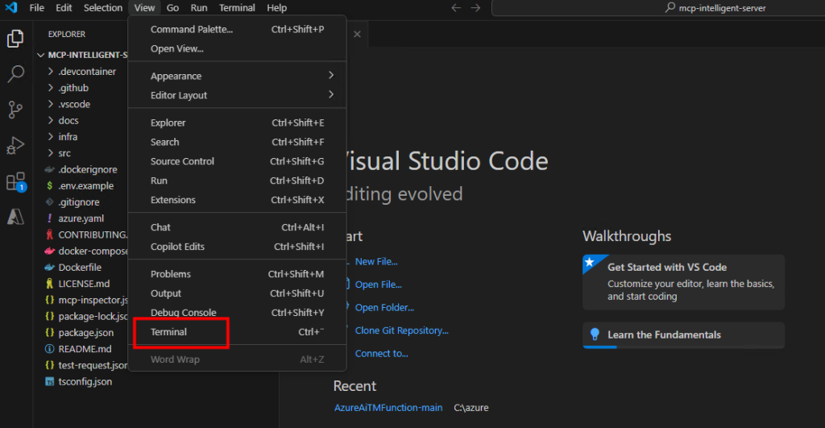Click the lightbulb icon on Learn Fundamentals
825x428 pixels.
[x=595, y=335]
